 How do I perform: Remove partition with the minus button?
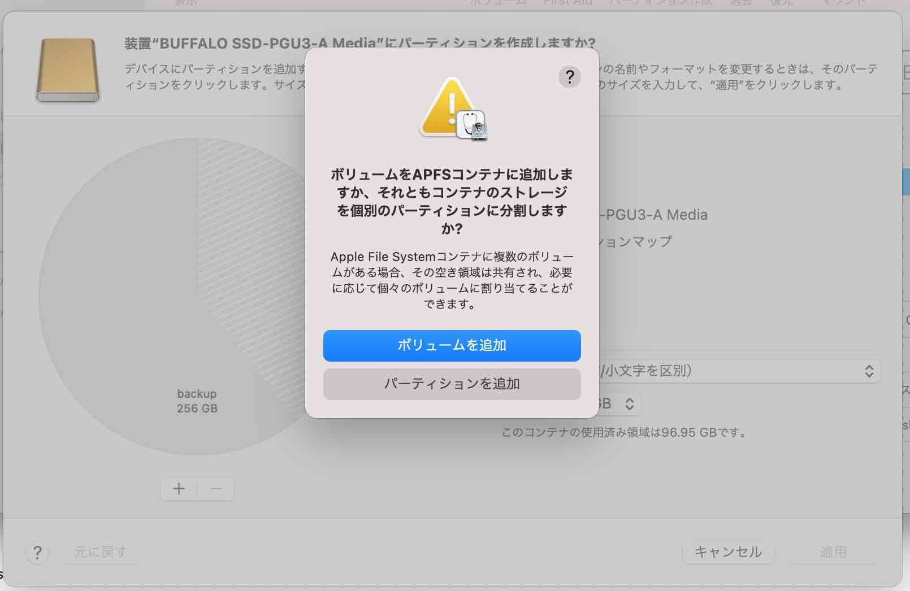click(x=216, y=489)
